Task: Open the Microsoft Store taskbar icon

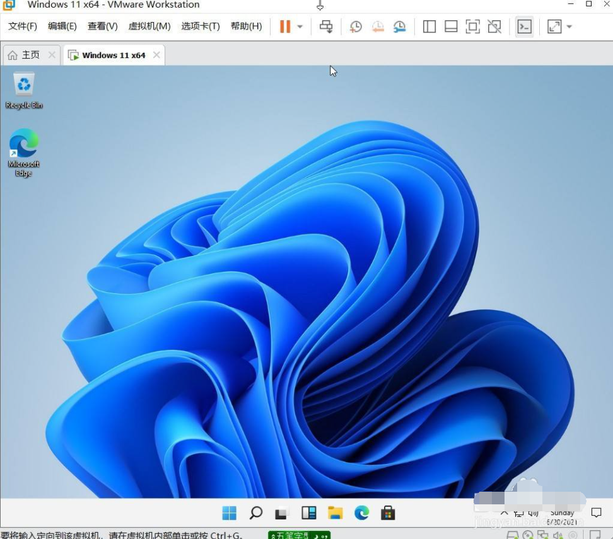Action: coord(388,513)
